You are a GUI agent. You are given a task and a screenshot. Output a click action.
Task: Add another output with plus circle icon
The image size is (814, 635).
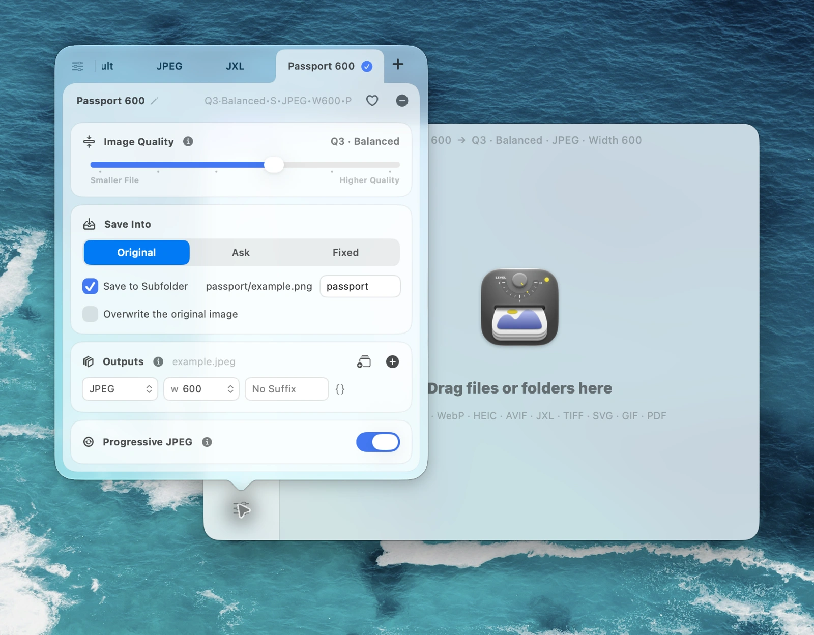[x=392, y=361]
